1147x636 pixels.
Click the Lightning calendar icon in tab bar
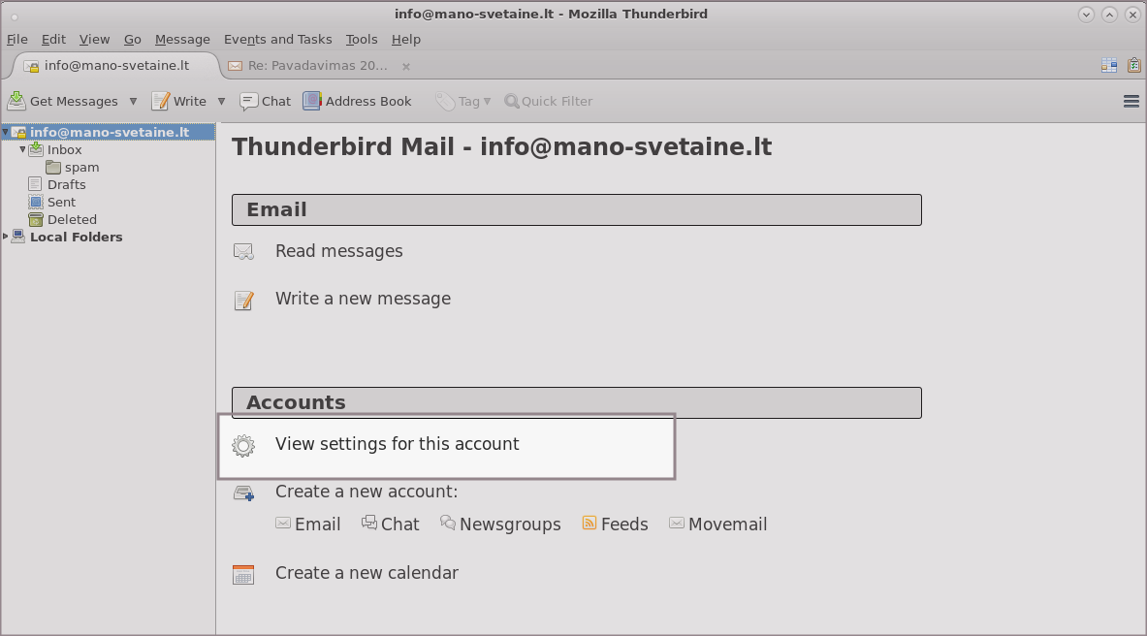coord(1109,66)
